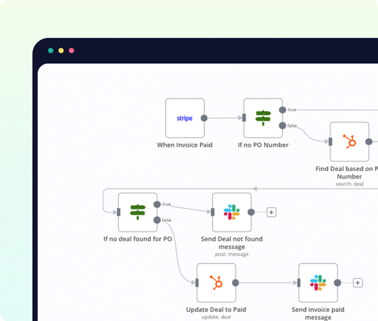The image size is (378, 321).
Task: Click the 'If no PO Number' label
Action: pyautogui.click(x=263, y=145)
